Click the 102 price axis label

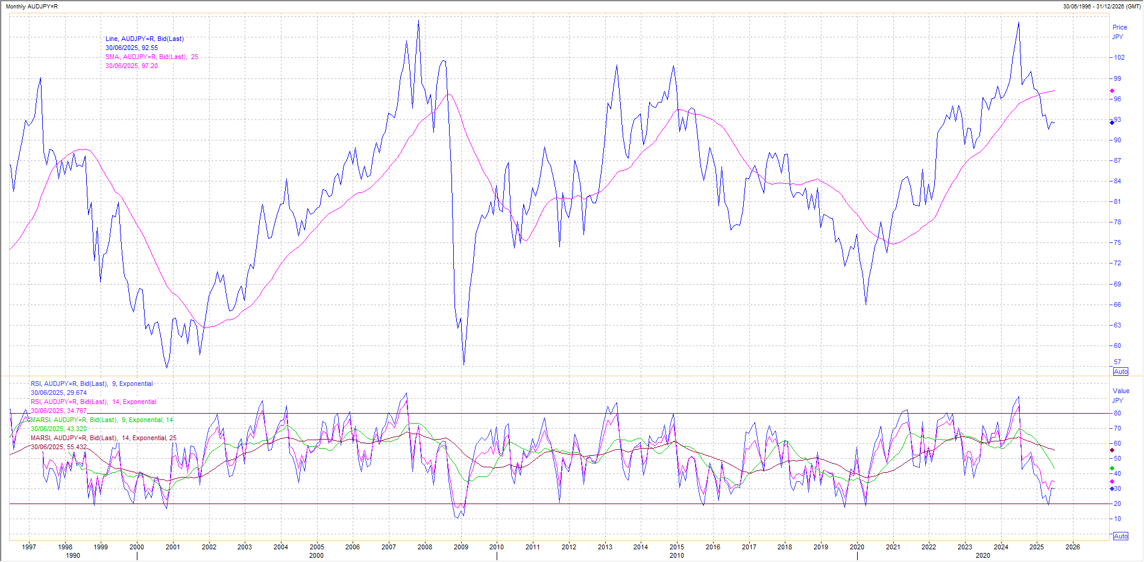1119,58
